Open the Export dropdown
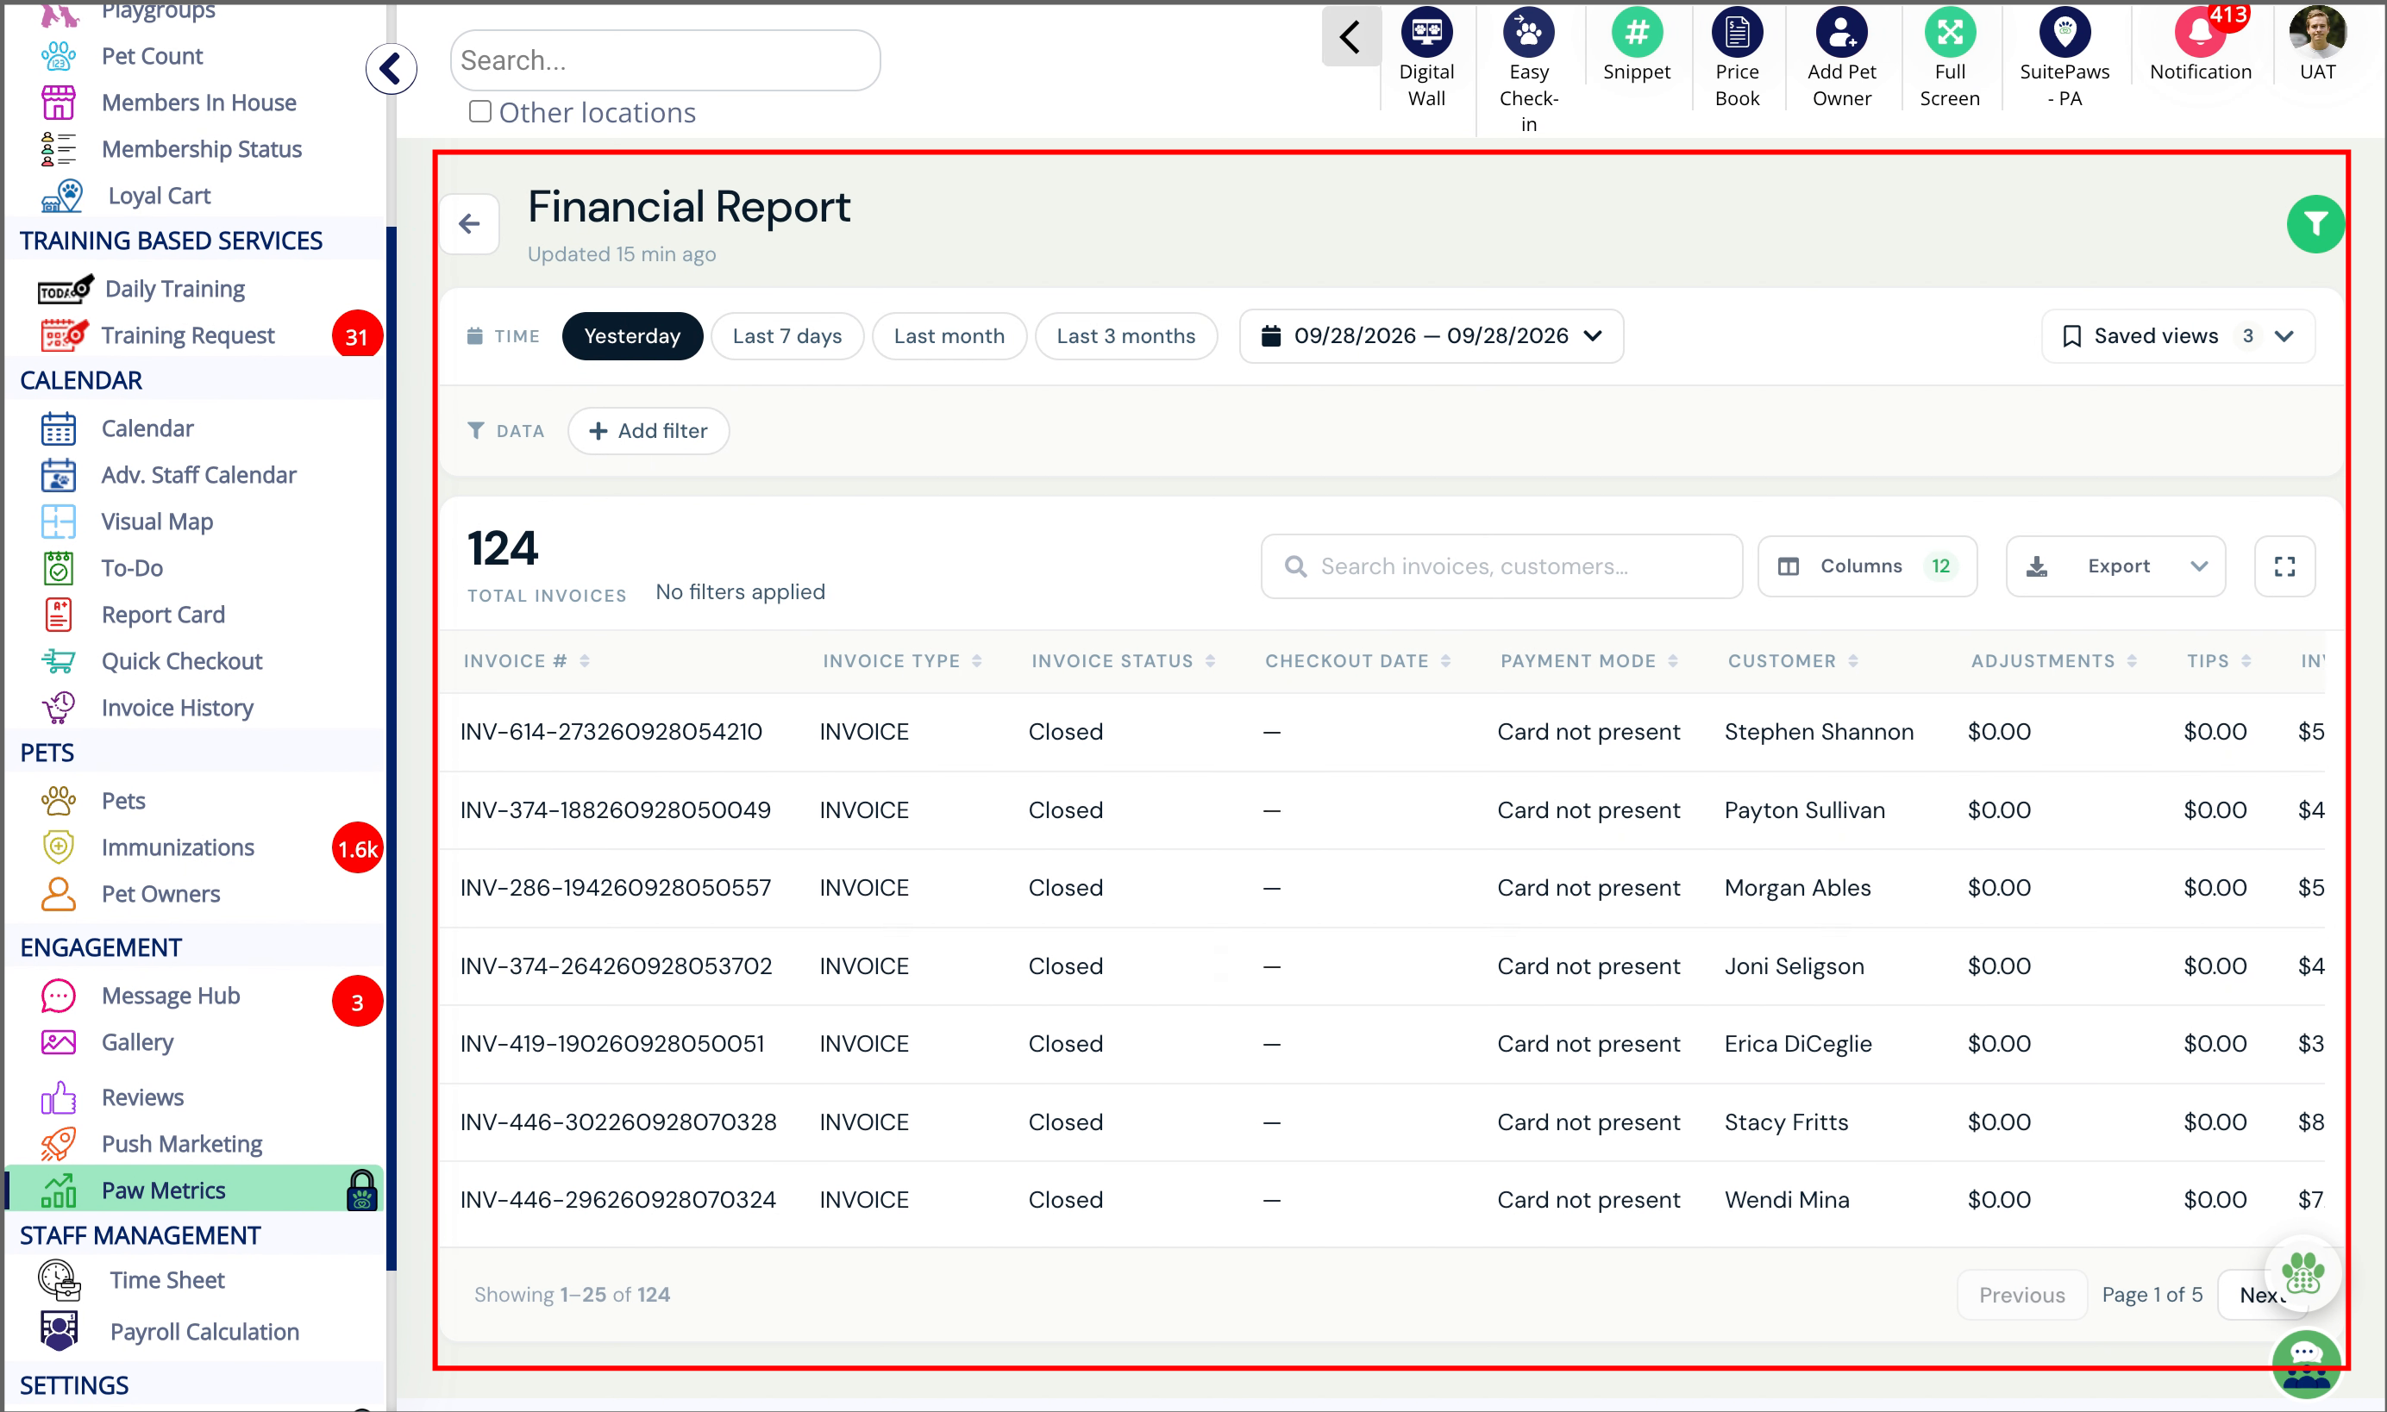 2114,566
